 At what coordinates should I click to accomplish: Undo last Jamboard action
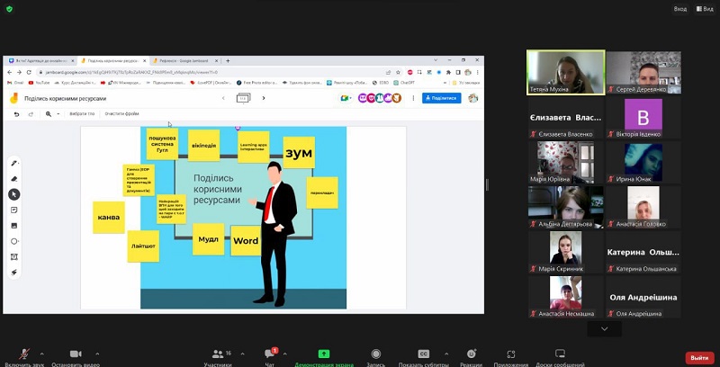(16, 113)
